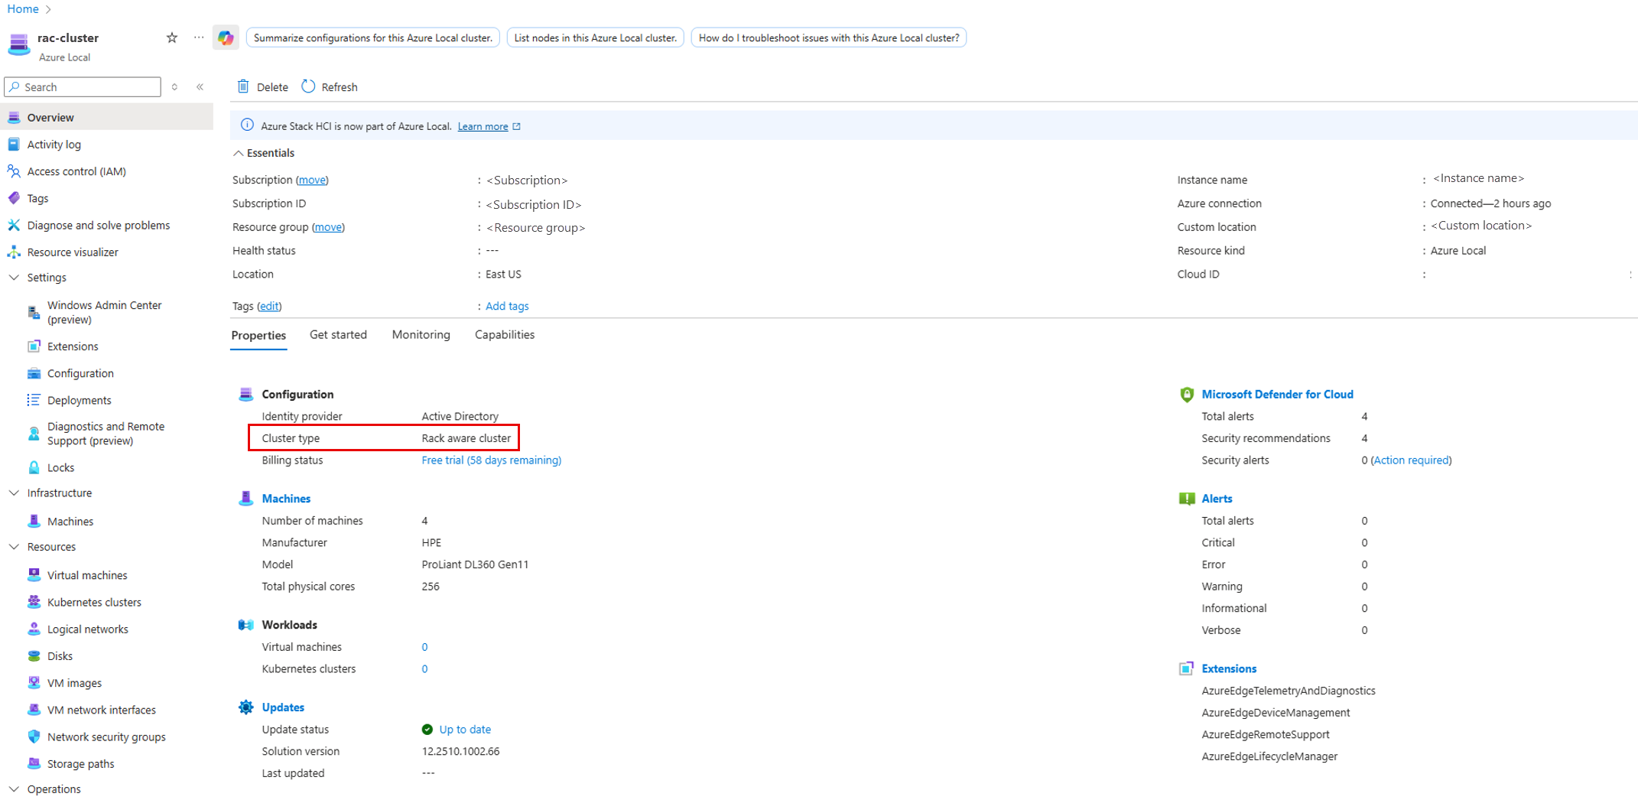Click the Extensions icon in the sidebar
This screenshot has width=1638, height=800.
(34, 346)
